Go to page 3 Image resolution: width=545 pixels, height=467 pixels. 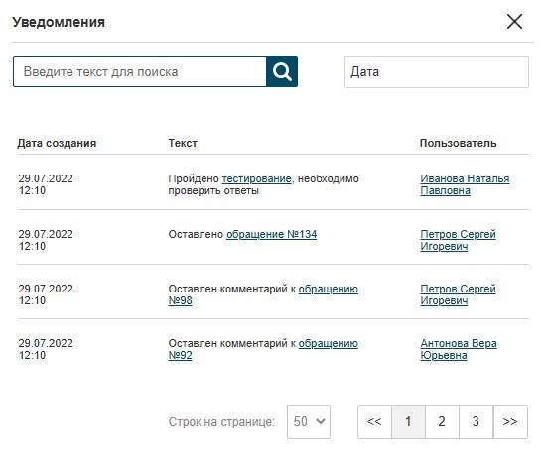(476, 421)
